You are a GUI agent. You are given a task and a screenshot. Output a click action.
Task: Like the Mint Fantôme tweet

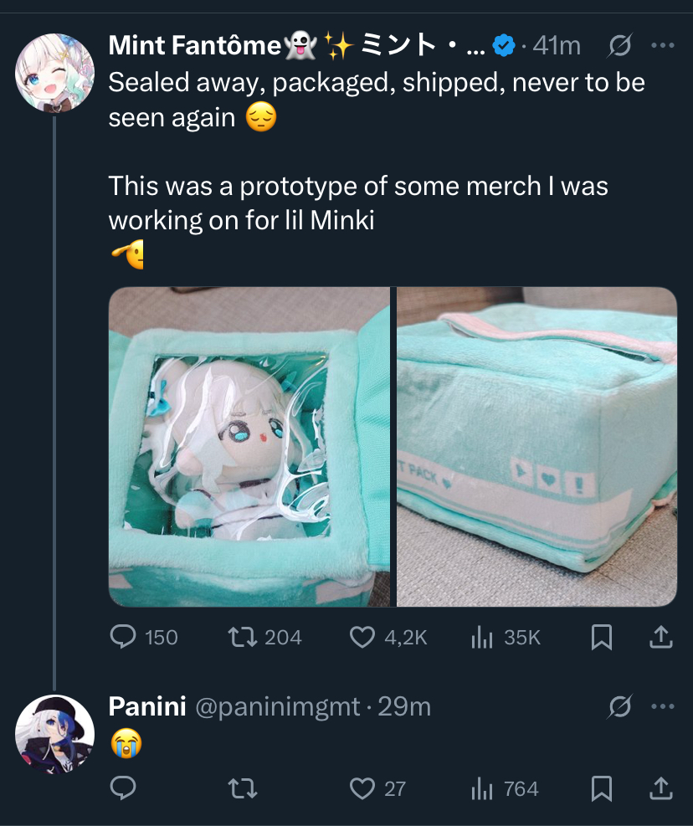(x=362, y=638)
